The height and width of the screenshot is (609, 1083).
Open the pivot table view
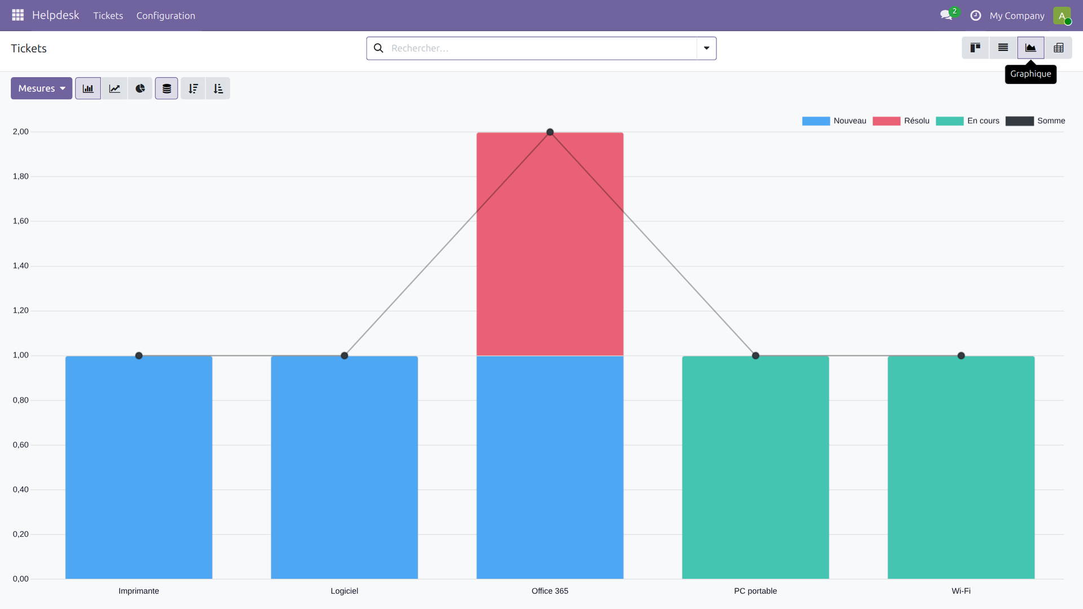(x=1058, y=48)
